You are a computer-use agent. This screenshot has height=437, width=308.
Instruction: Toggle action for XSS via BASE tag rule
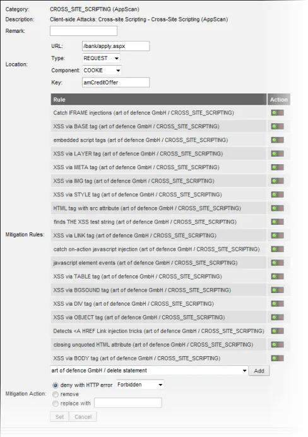point(278,126)
